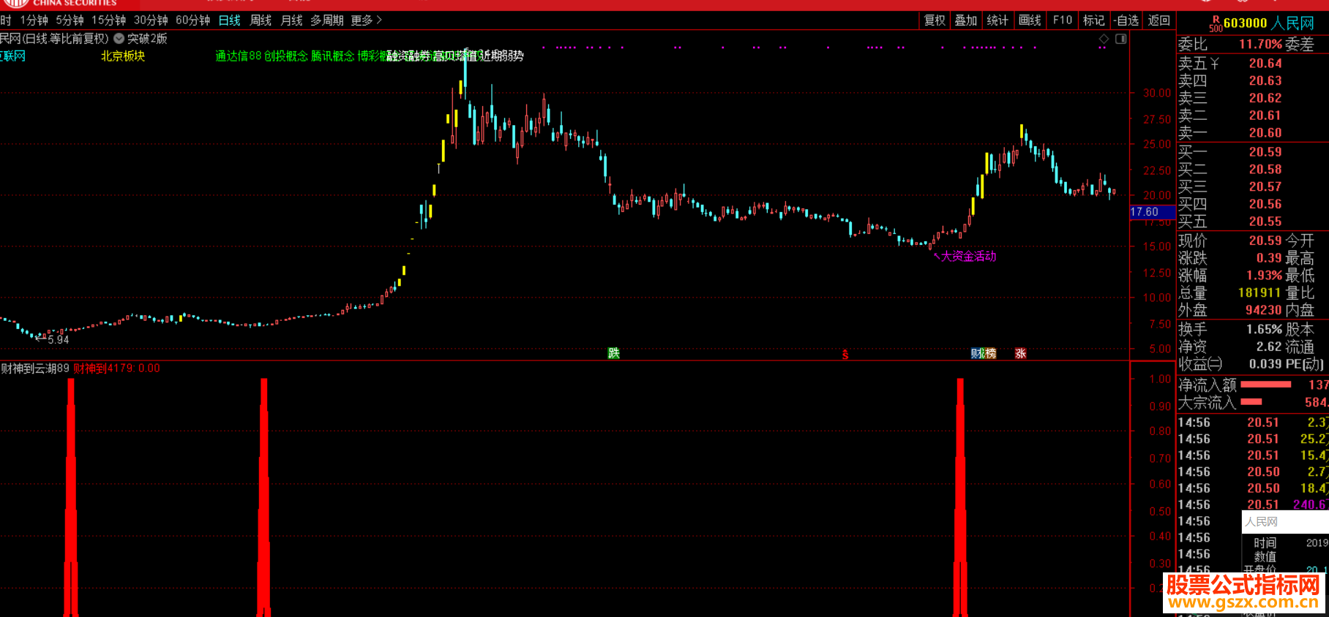The height and width of the screenshot is (617, 1329).
Task: Click the 复权 button
Action: 935,20
